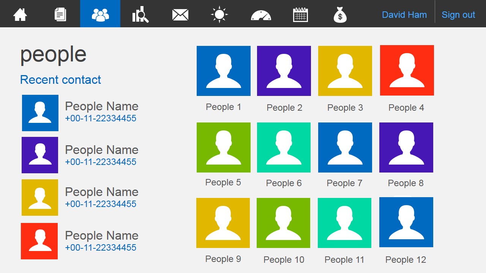Open David Ham profile link
486x273 pixels.
coord(404,15)
